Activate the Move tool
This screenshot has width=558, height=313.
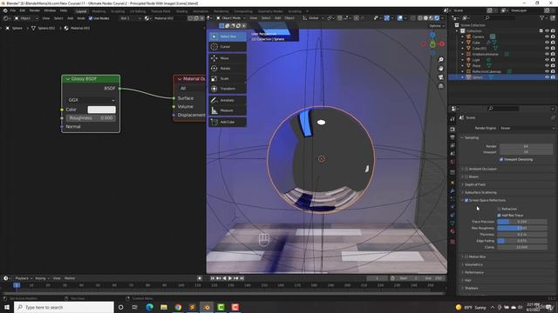[228, 58]
